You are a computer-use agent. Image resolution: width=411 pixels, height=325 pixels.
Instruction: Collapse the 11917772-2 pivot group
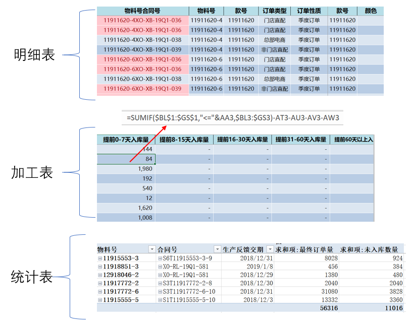click(99, 282)
